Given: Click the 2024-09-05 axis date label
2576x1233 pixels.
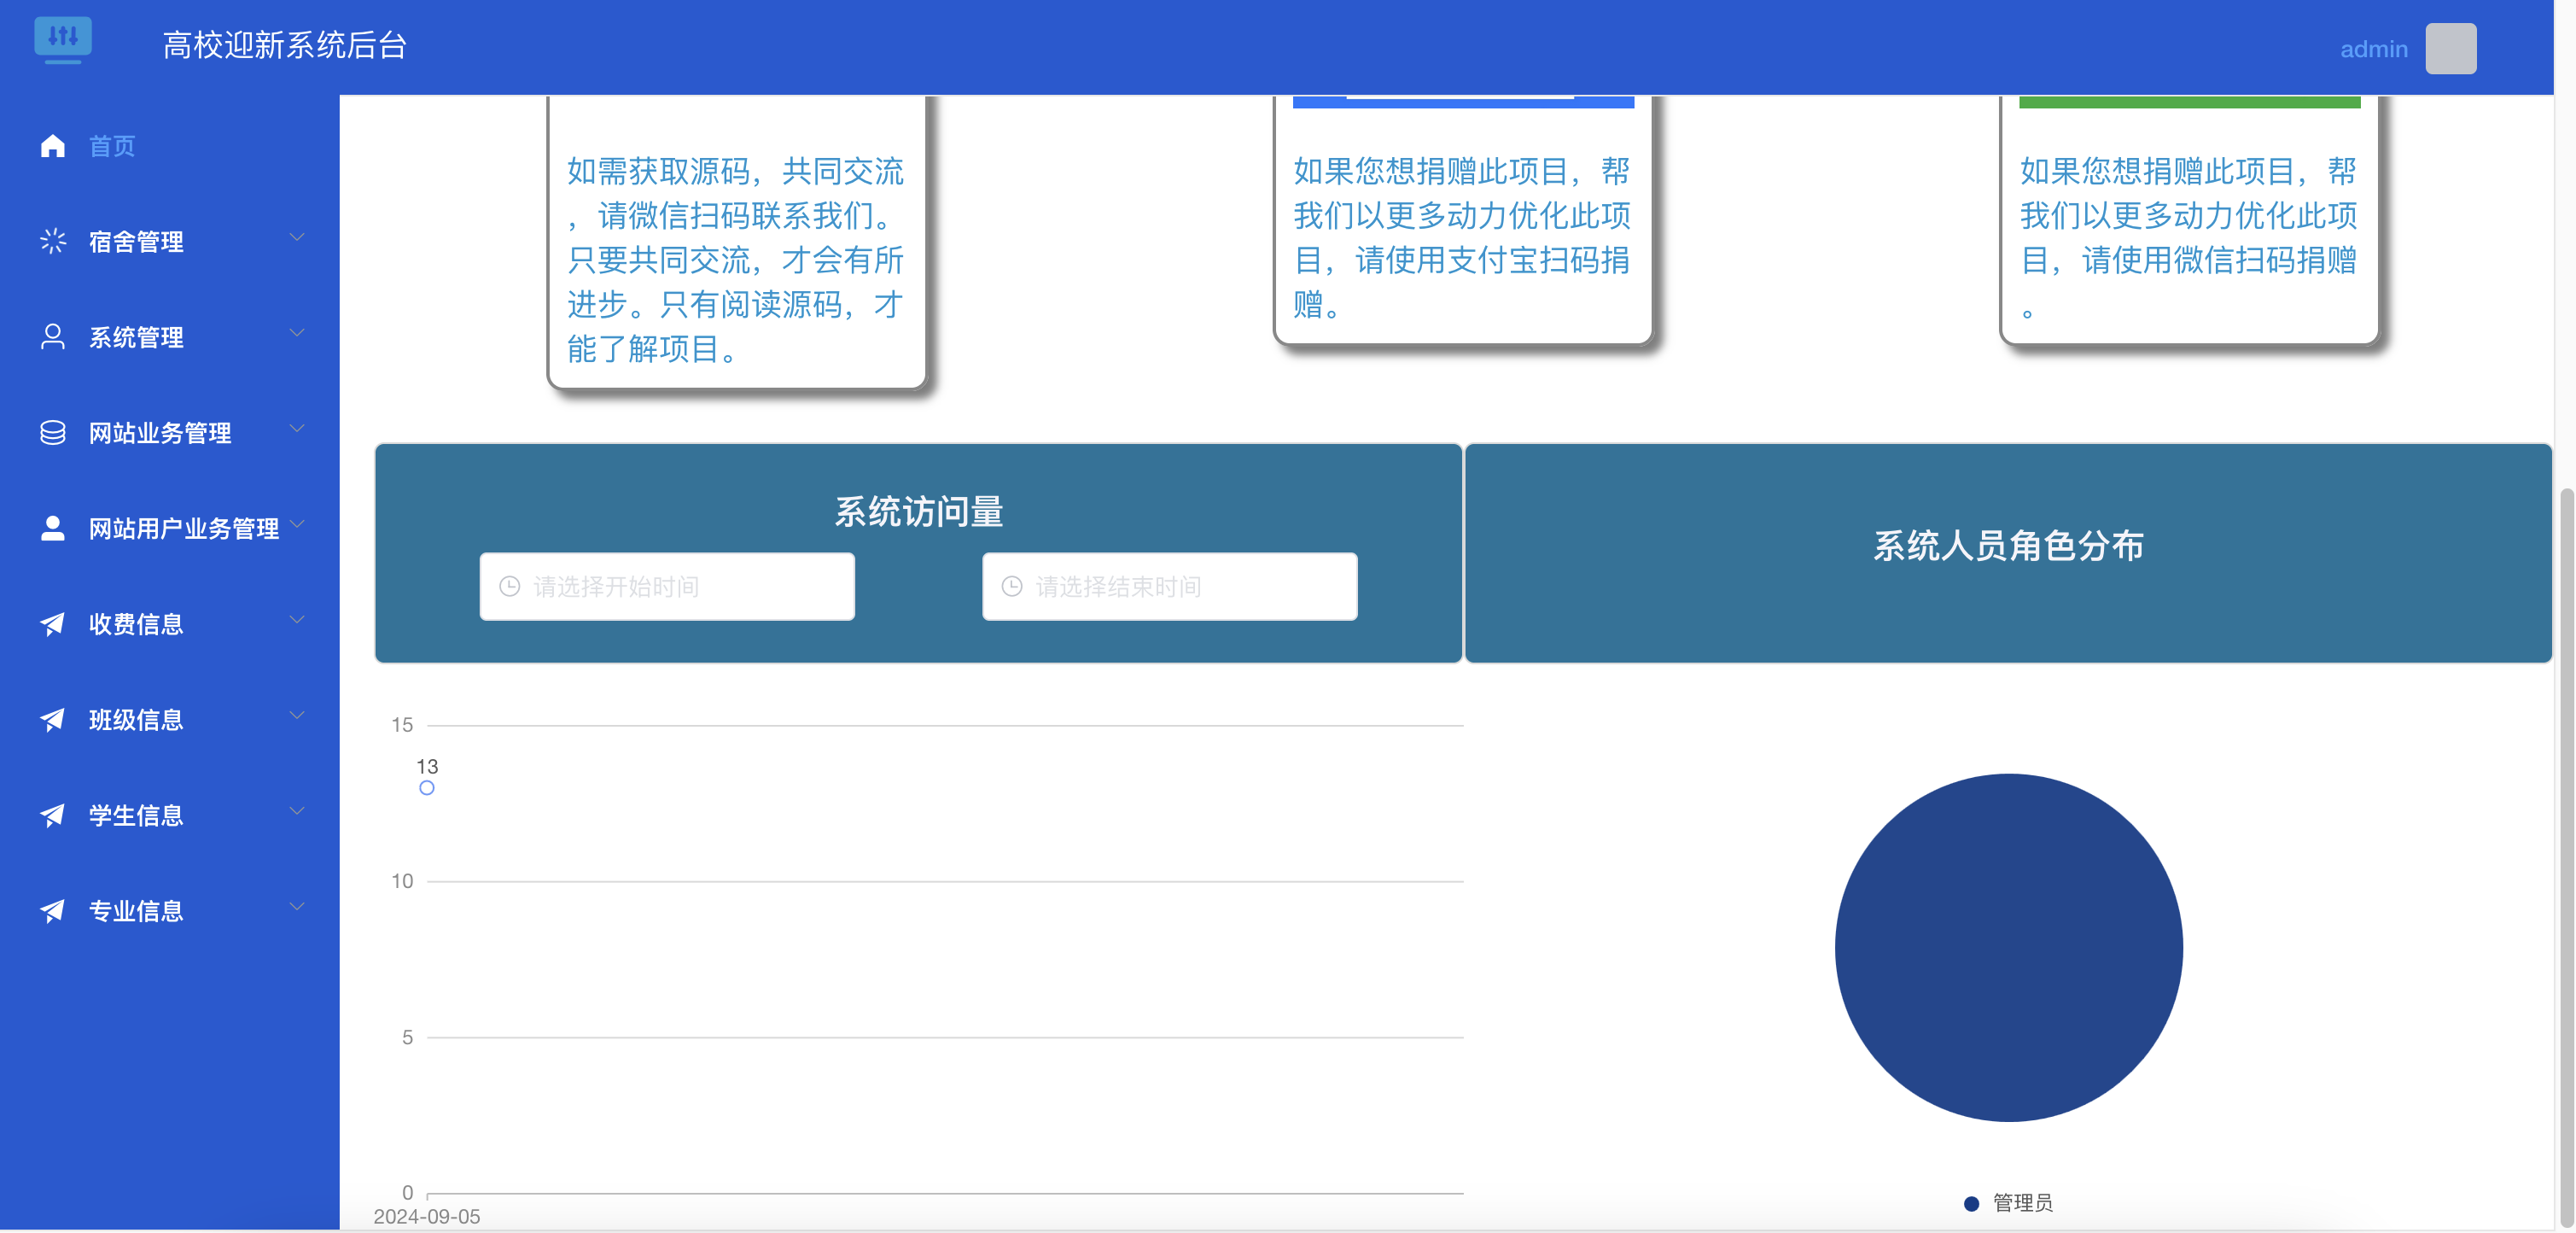Looking at the screenshot, I should click(x=427, y=1216).
